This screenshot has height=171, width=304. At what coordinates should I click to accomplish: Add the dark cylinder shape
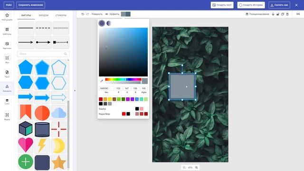(x=42, y=129)
